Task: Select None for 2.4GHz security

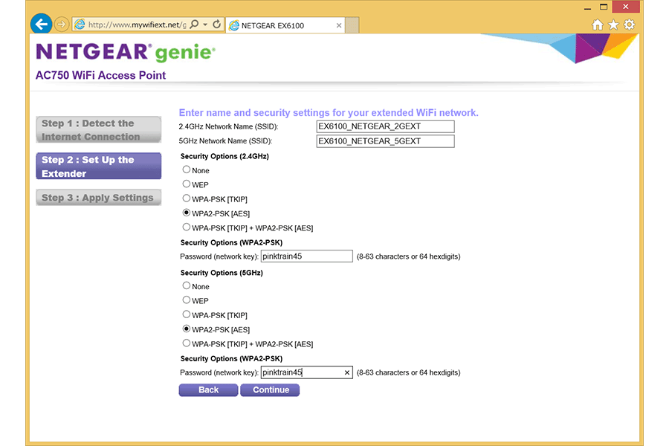Action: coord(187,170)
